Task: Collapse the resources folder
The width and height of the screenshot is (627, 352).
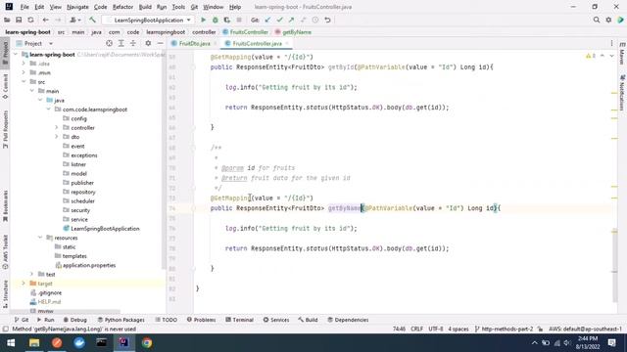Action: pyautogui.click(x=40, y=238)
